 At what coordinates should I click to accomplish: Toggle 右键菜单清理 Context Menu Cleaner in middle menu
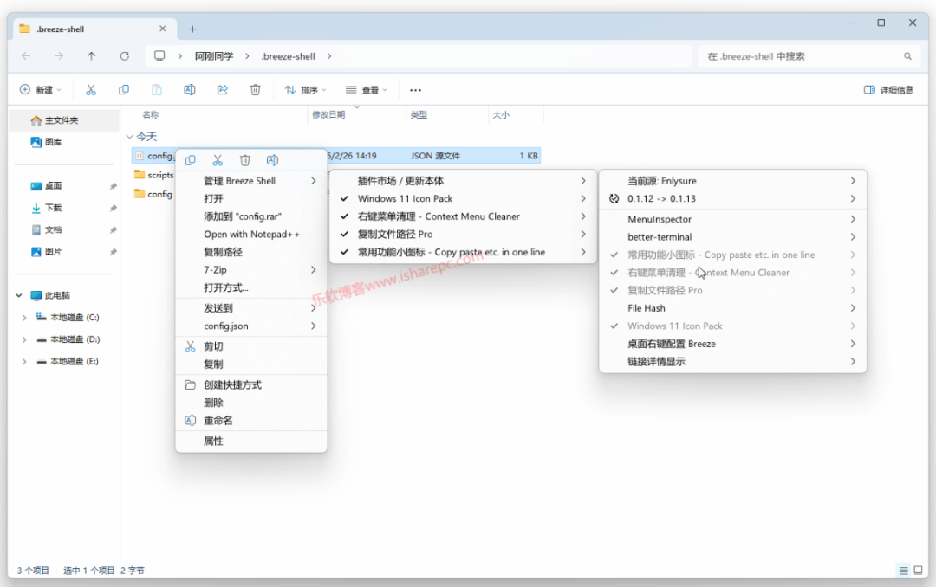[463, 216]
